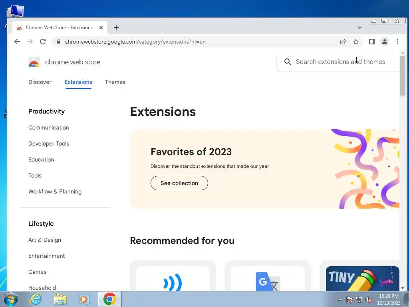This screenshot has height=307, width=409.
Task: Click the network tray icon
Action: point(359,299)
